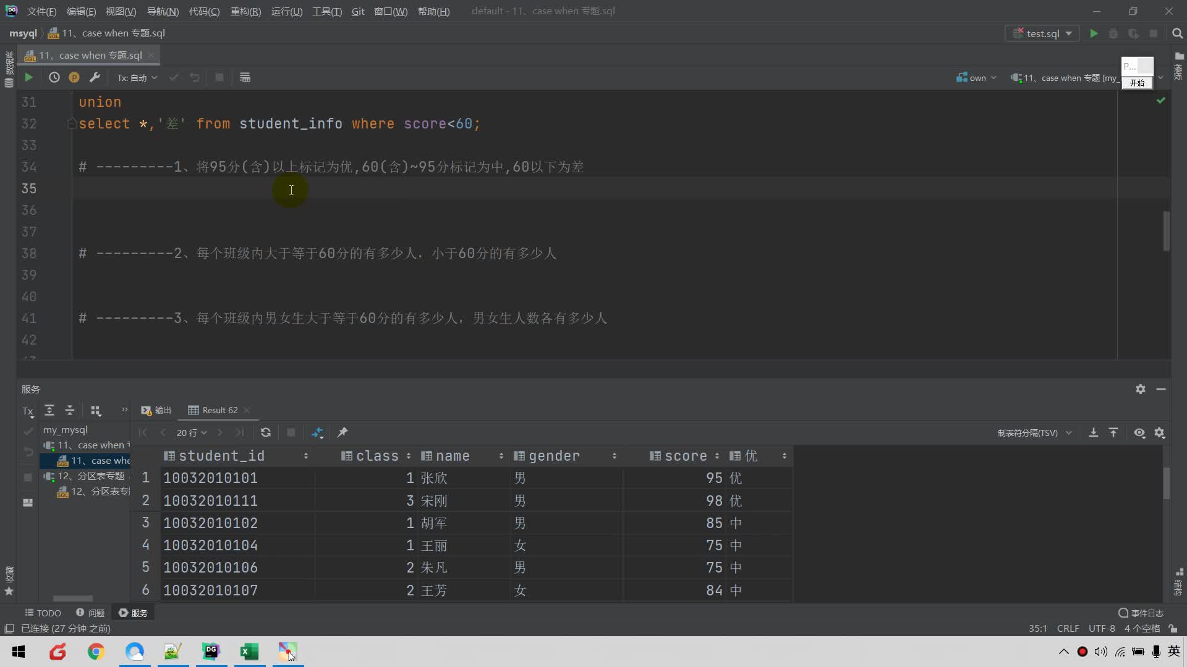Show more services toolbar items chevron
The height and width of the screenshot is (667, 1187).
click(124, 409)
